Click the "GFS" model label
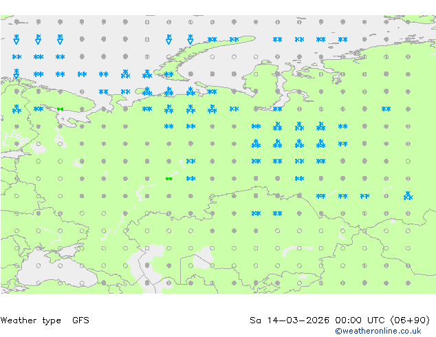Screen dimensions: 436x337 [80, 320]
